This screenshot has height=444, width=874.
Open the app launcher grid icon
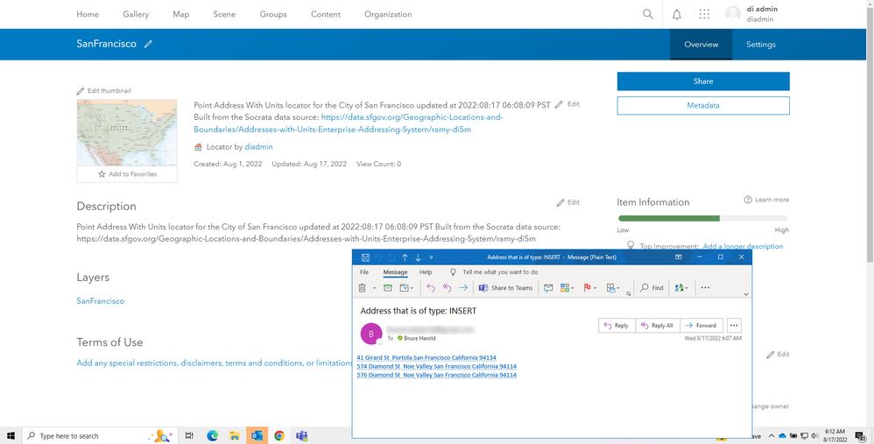pos(705,14)
